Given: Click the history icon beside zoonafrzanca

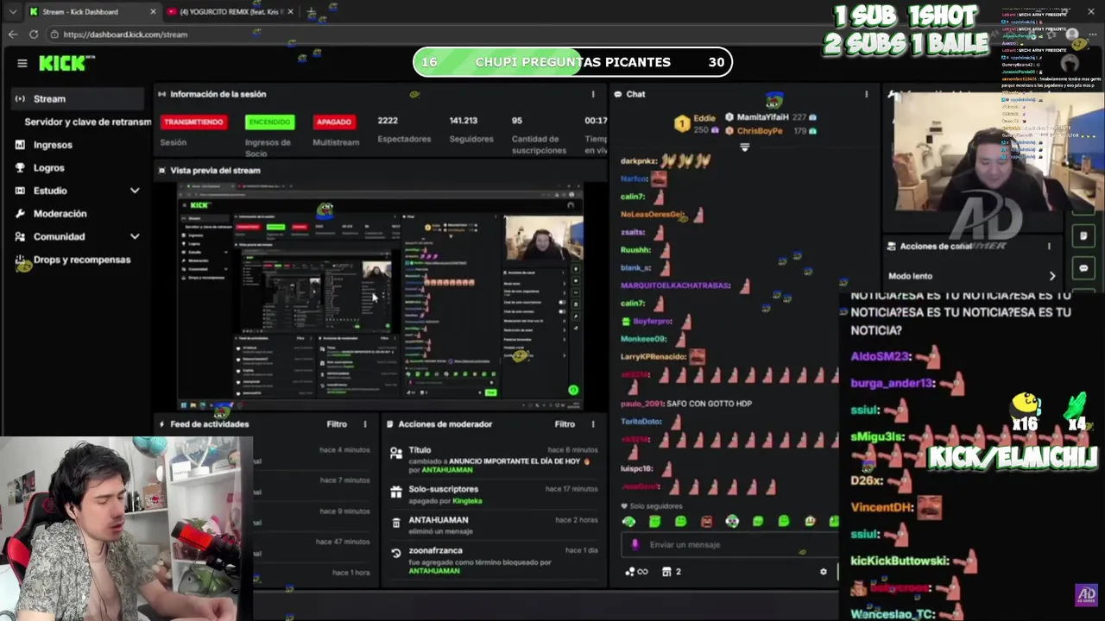Looking at the screenshot, I should click(x=395, y=553).
